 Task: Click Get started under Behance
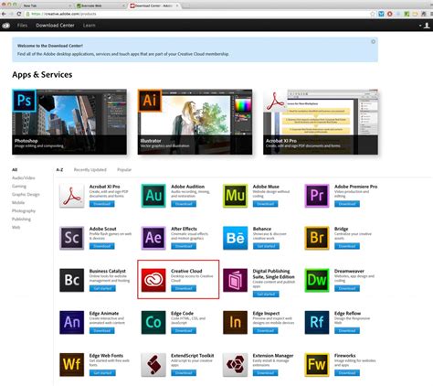coord(266,246)
